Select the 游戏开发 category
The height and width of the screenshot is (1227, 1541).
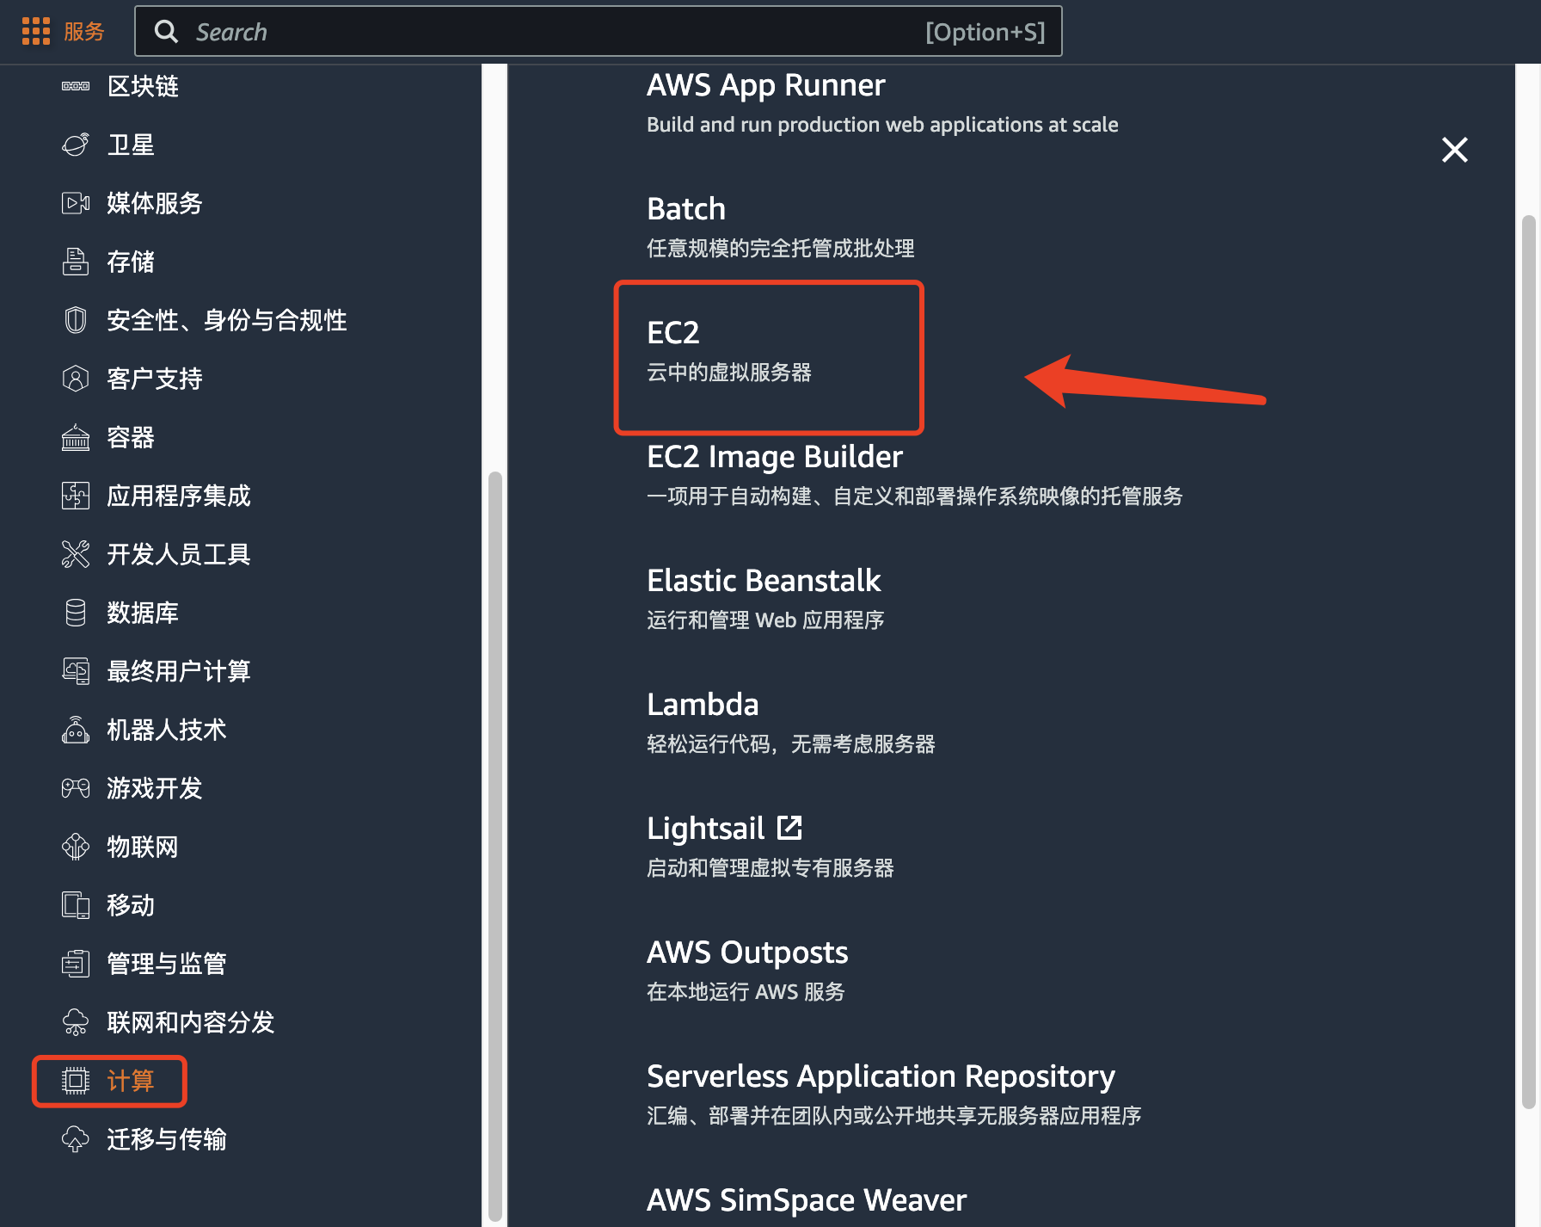155,788
